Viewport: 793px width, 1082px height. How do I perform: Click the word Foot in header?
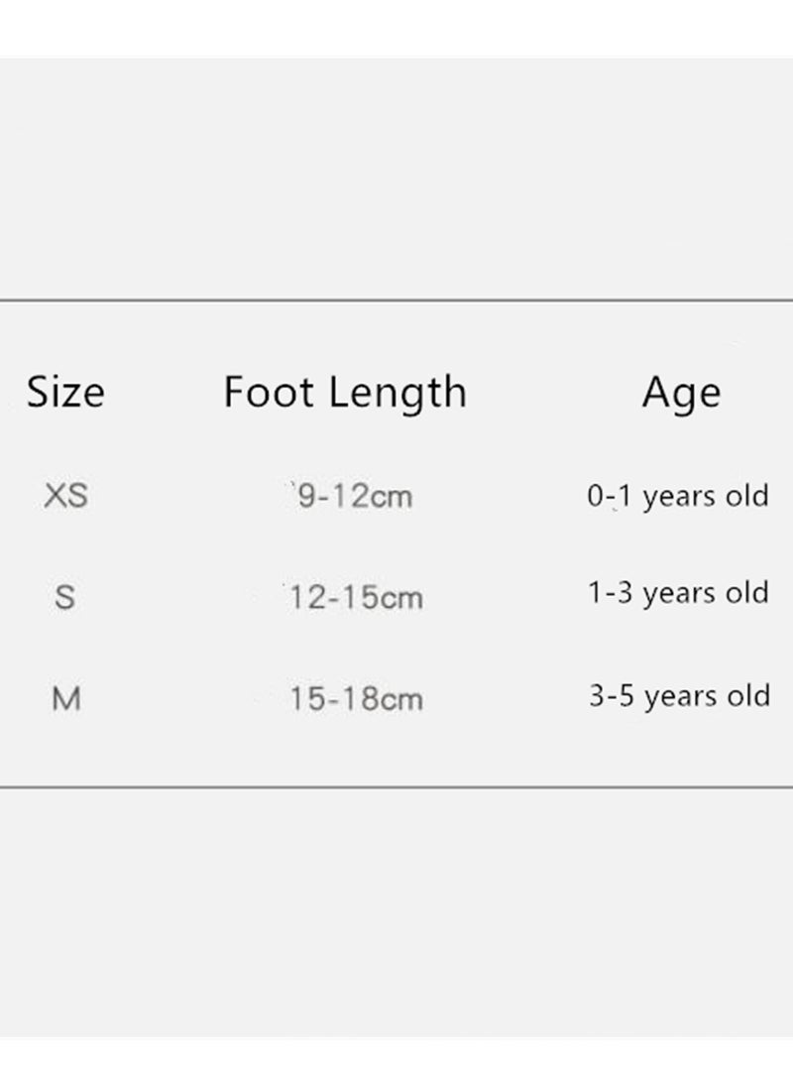269,392
